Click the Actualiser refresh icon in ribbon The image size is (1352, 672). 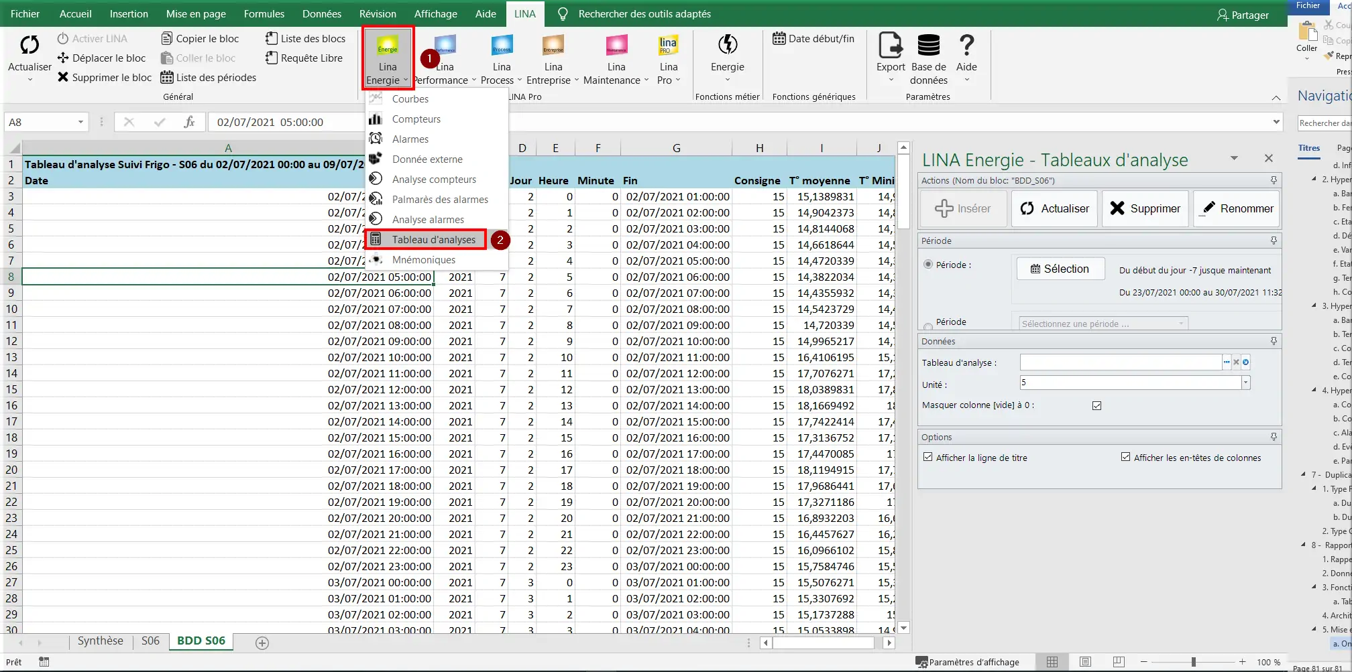[30, 45]
